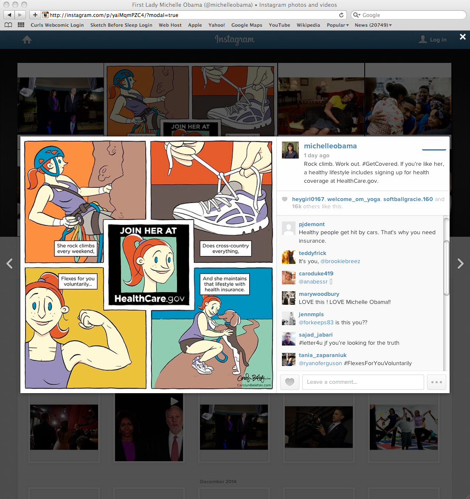Click the Log in button
470x499 pixels.
tap(433, 40)
